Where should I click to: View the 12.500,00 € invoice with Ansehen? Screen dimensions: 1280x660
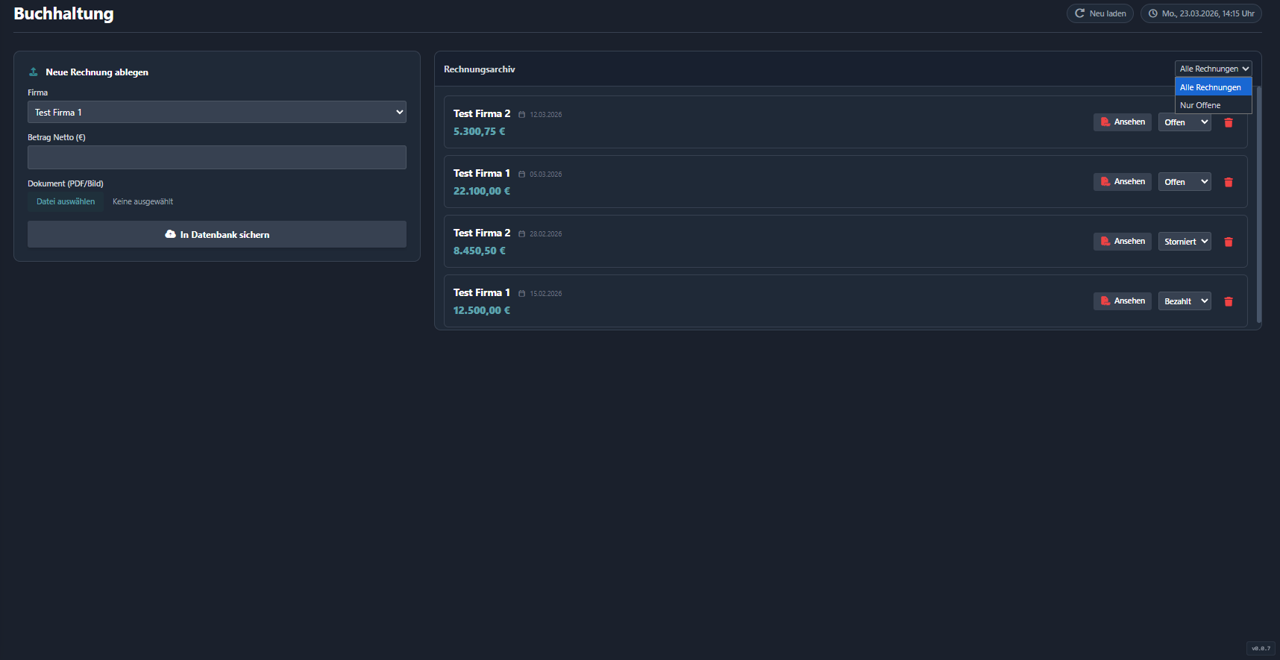[x=1122, y=301]
